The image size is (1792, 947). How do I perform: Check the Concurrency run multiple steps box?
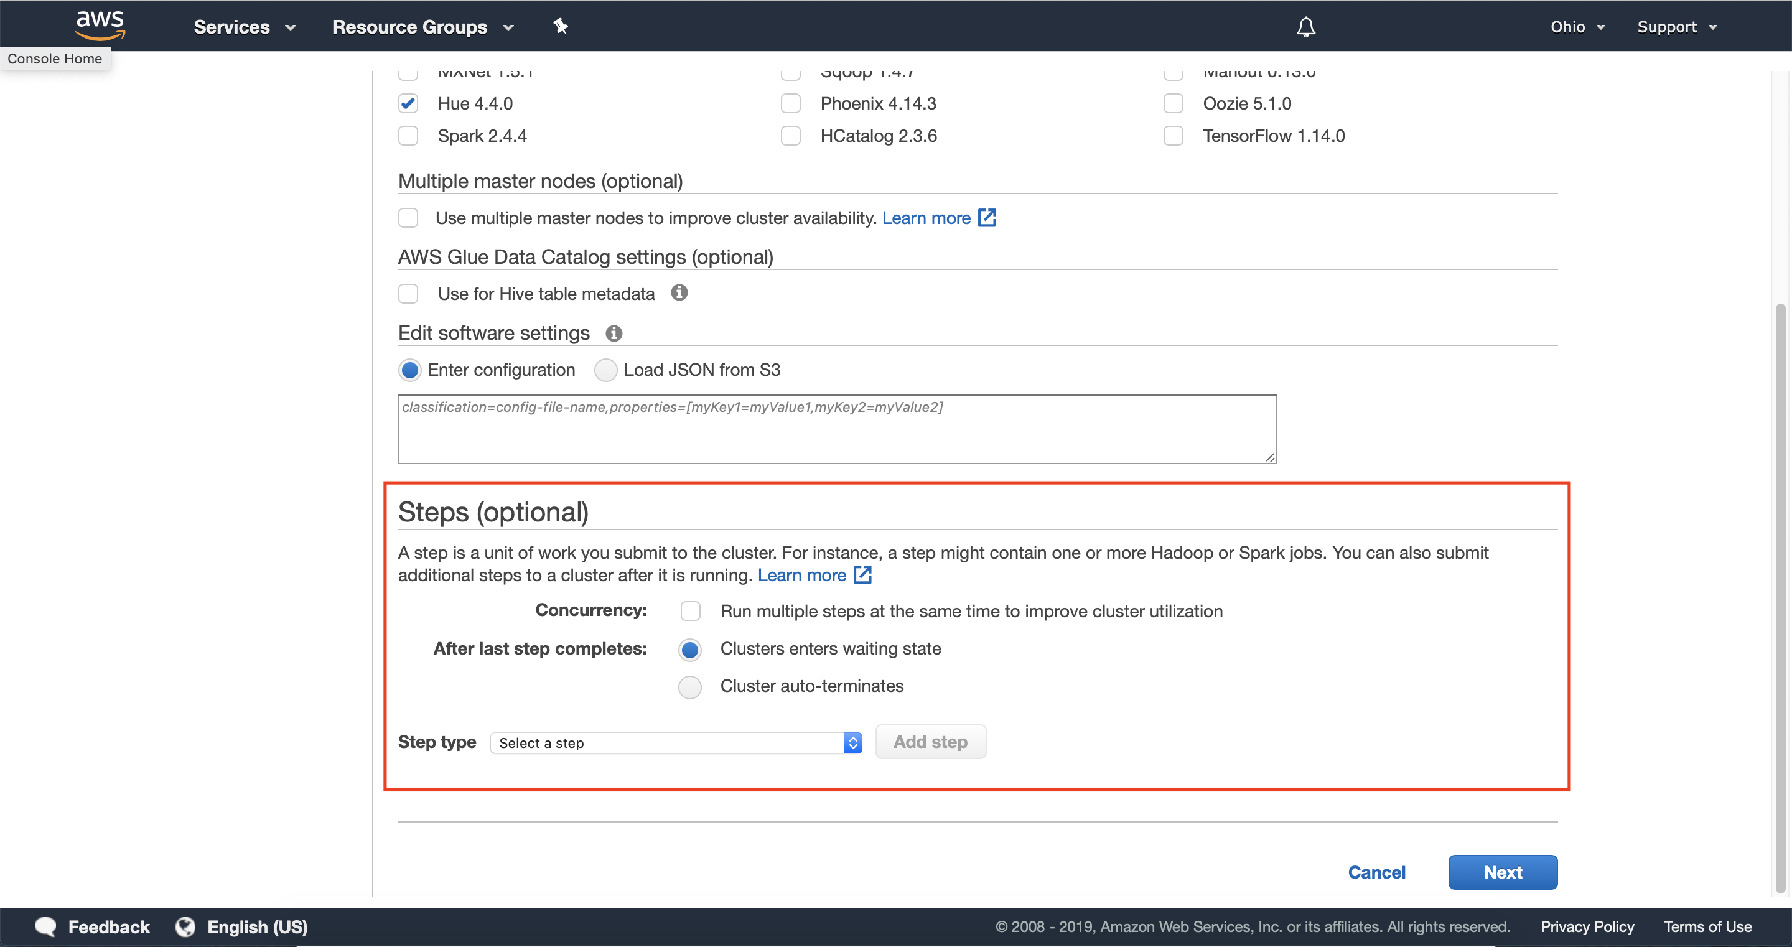click(x=690, y=611)
